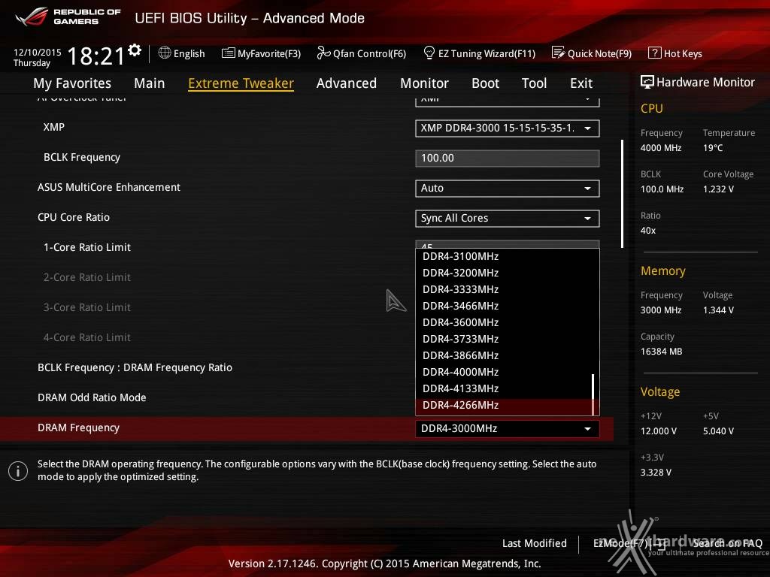Select the DDR4-4000MHz option
The height and width of the screenshot is (577, 770).
tap(461, 372)
